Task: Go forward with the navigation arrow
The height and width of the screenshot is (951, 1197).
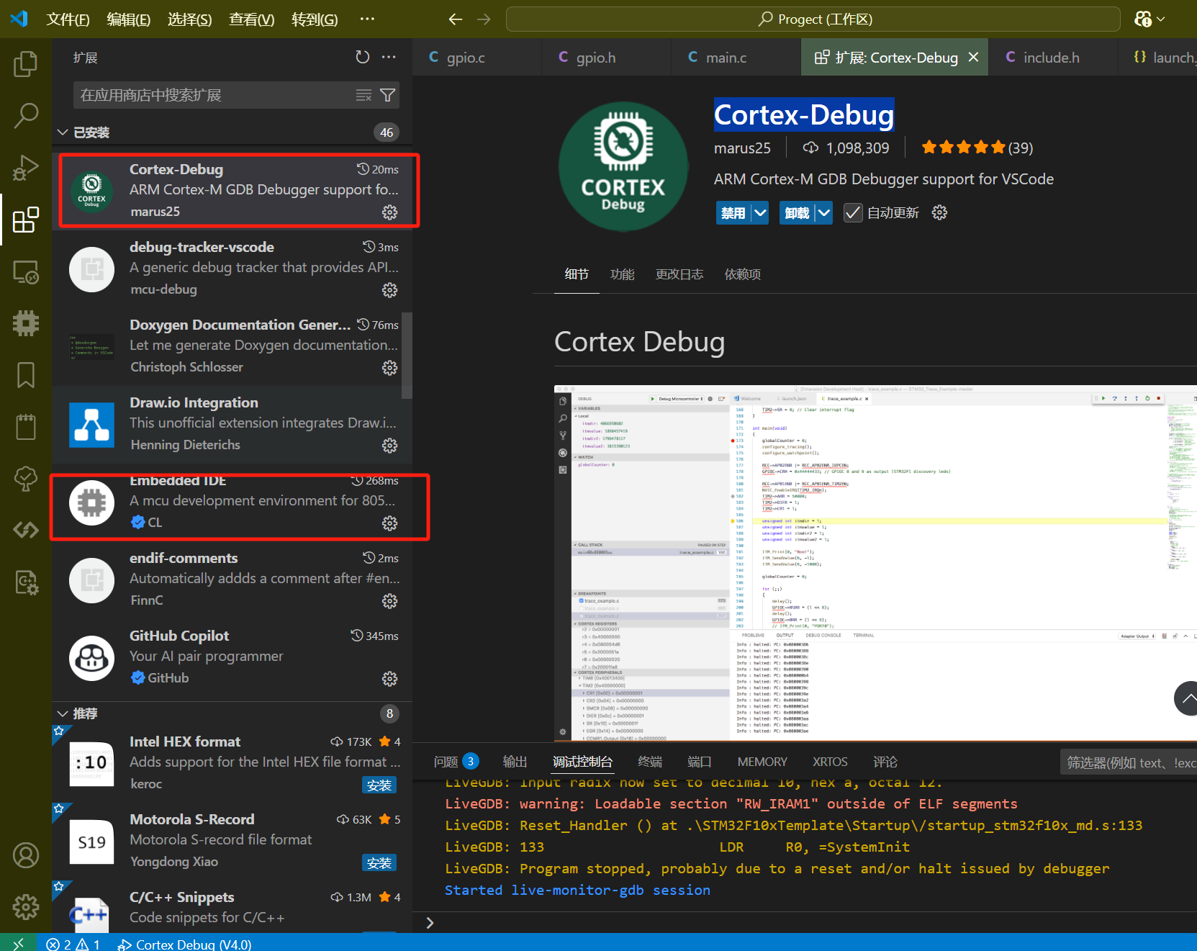Action: coord(484,19)
